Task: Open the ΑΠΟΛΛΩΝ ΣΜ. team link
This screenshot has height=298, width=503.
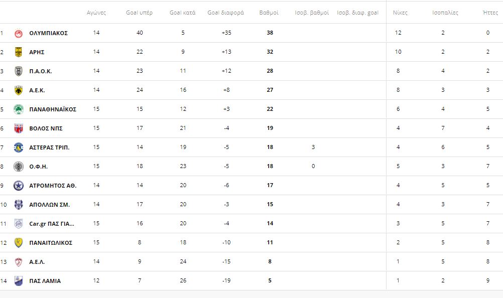Action: click(x=49, y=205)
